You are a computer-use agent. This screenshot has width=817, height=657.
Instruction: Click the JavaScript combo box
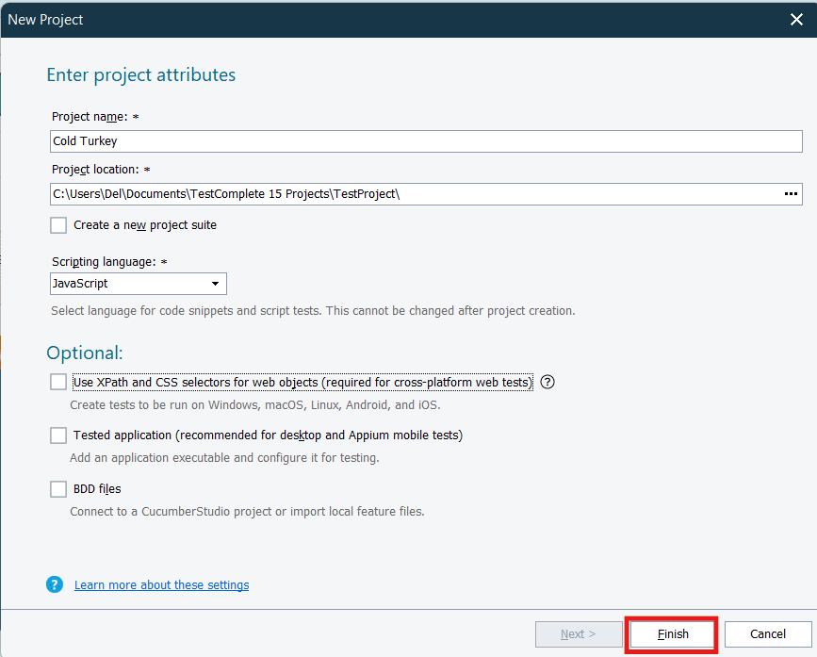point(123,283)
